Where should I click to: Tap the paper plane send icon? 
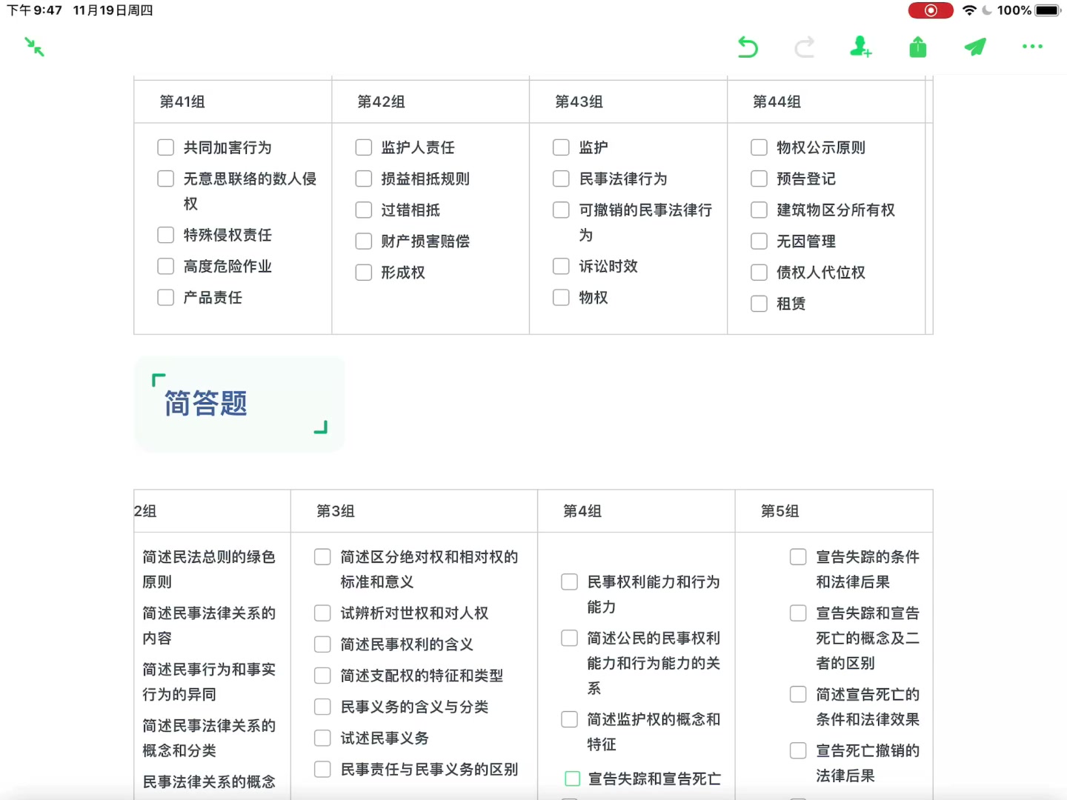point(975,47)
